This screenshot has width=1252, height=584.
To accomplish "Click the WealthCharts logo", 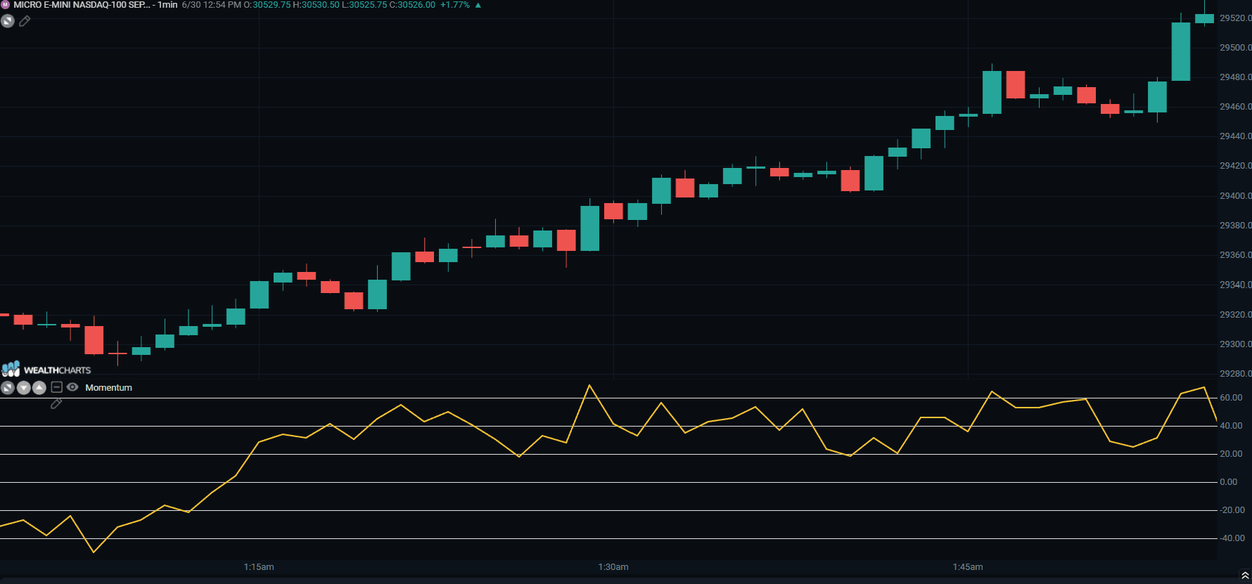I will pyautogui.click(x=46, y=369).
